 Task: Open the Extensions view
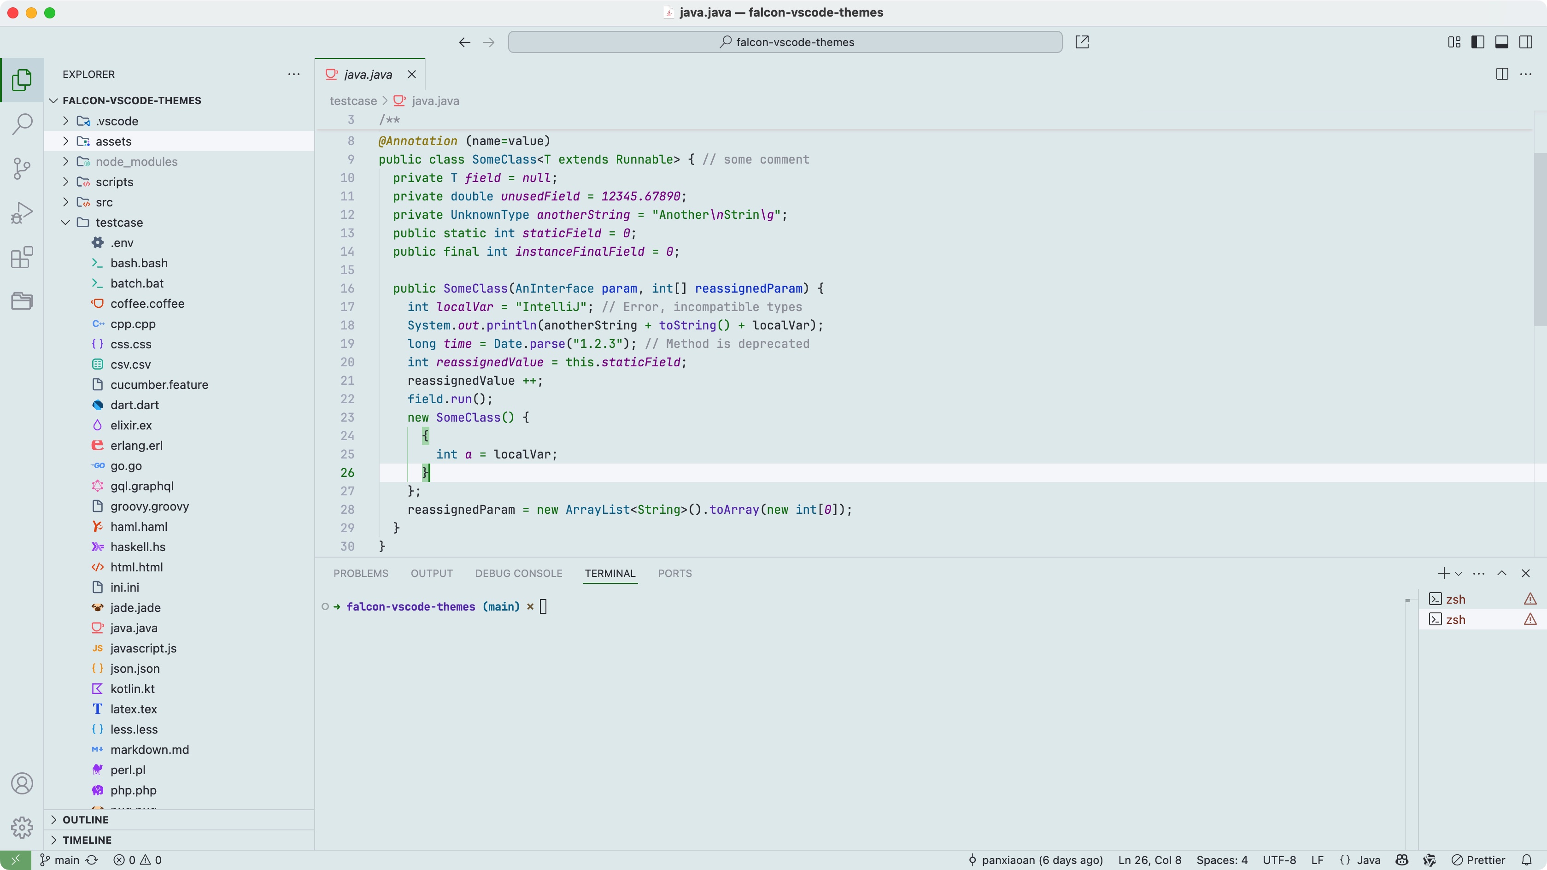coord(22,257)
